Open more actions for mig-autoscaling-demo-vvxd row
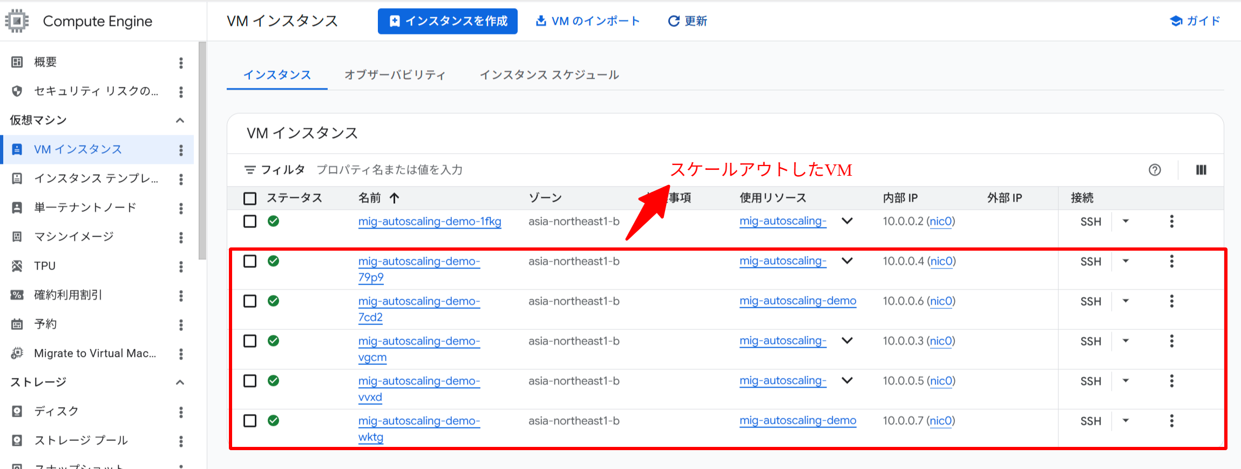Image resolution: width=1241 pixels, height=469 pixels. click(x=1172, y=381)
